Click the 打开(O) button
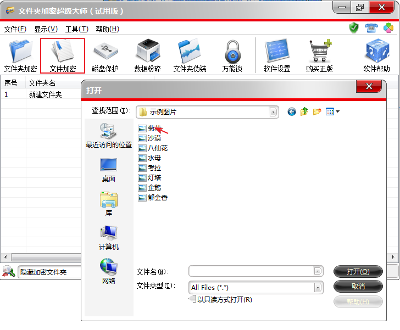Viewport: 400px width, 330px height. click(358, 272)
